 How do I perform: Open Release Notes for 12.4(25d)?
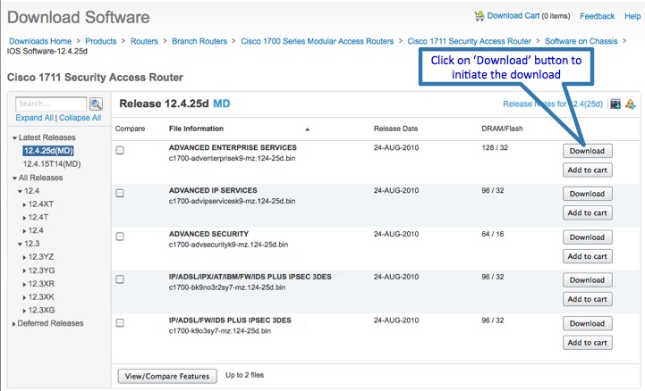(x=553, y=104)
